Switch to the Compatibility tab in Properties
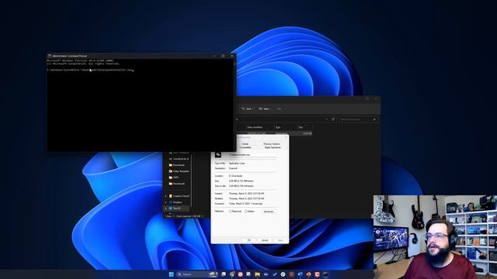This screenshot has height=279, width=497. (245, 147)
